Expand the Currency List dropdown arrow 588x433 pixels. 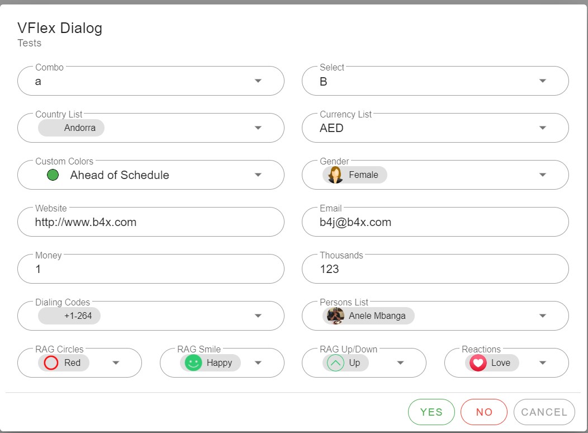click(542, 128)
